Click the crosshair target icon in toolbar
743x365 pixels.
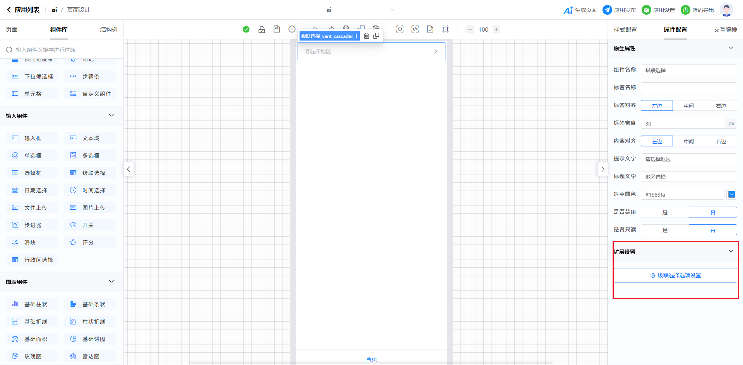click(292, 29)
